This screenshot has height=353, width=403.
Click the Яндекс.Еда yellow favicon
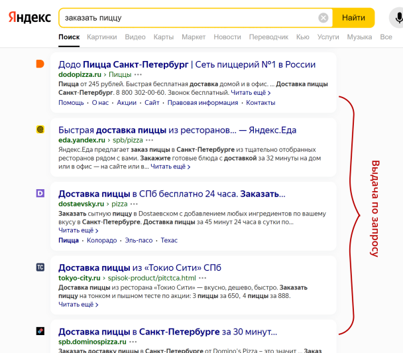40,129
